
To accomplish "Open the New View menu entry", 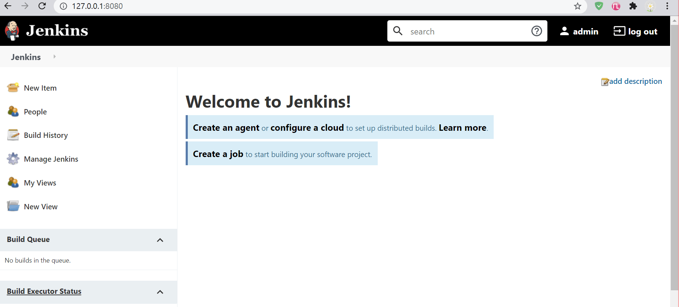I will pos(41,206).
